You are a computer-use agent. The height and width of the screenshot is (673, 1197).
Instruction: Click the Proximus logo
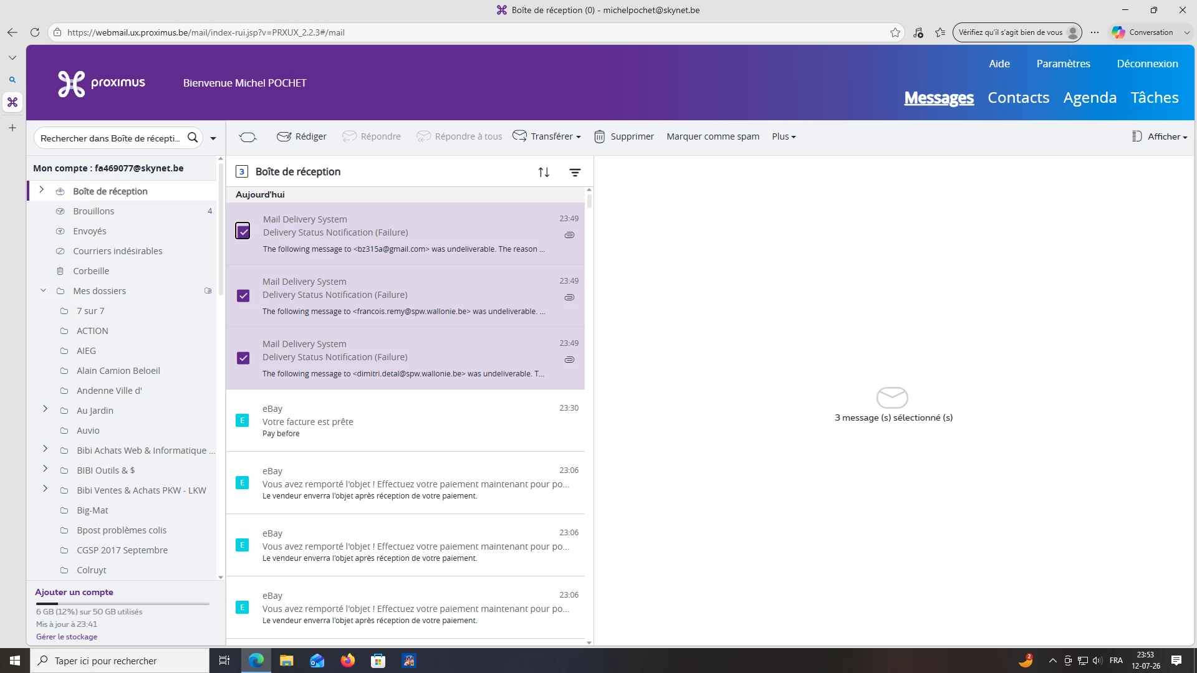click(x=102, y=84)
